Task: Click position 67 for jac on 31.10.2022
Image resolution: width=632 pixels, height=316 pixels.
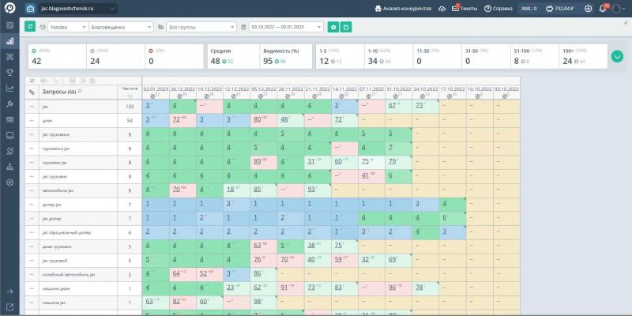Action: 392,106
